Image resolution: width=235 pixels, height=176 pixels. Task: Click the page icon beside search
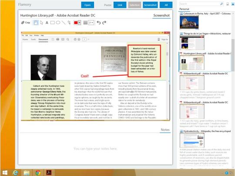pos(228,4)
